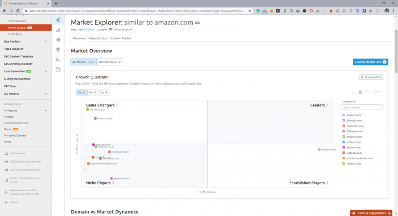Open the United States location dropdown
The width and height of the screenshot is (398, 216).
click(x=123, y=30)
